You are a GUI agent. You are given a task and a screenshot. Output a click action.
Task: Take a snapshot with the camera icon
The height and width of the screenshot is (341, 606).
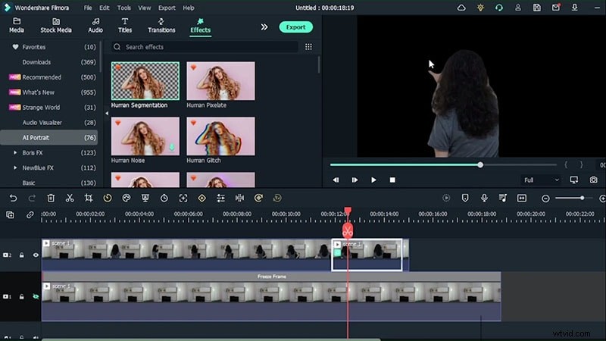(x=593, y=180)
